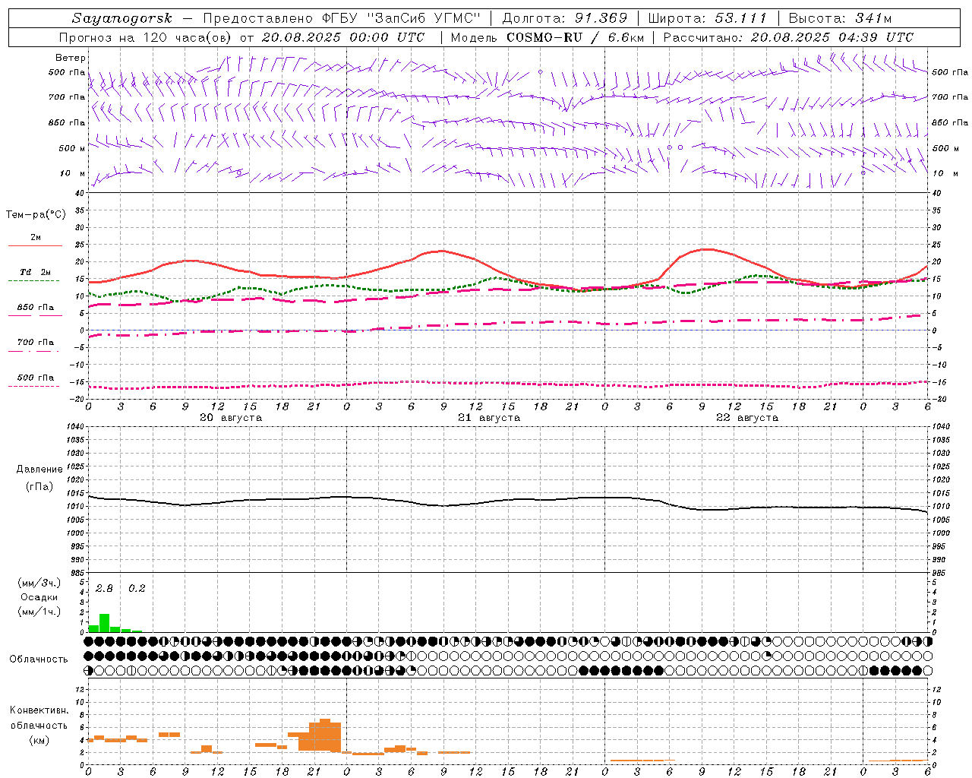The image size is (972, 778).
Task: Click the 700 гПа temperature legend entry
Action: click(36, 342)
